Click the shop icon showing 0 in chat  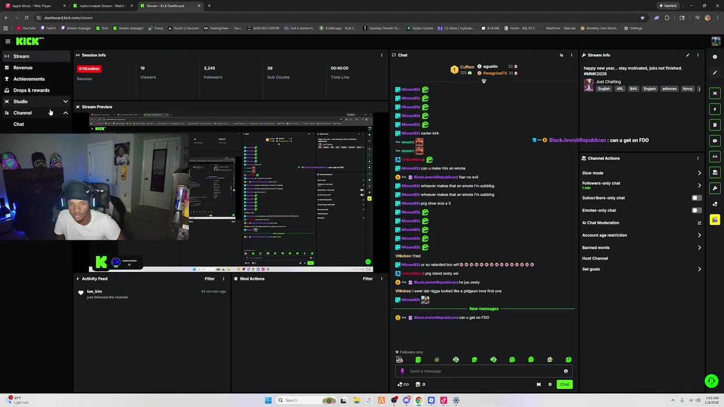point(420,384)
